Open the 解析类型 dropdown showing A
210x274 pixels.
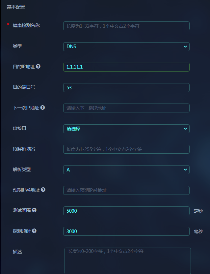point(126,170)
